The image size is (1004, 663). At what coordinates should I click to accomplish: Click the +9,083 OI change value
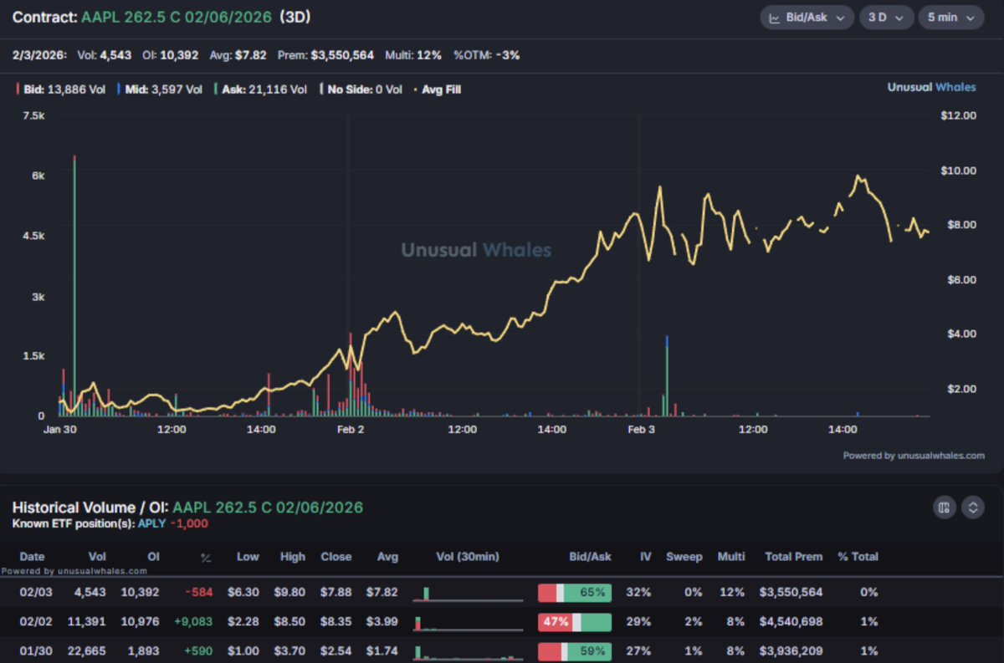(193, 622)
